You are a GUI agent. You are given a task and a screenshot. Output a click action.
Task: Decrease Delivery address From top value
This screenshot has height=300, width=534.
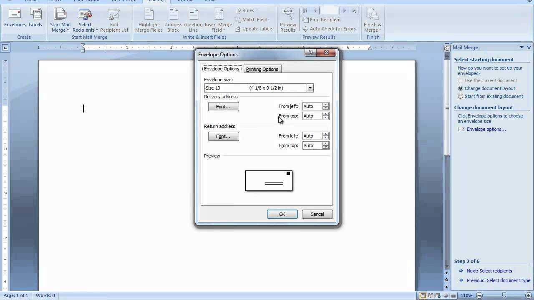click(325, 117)
